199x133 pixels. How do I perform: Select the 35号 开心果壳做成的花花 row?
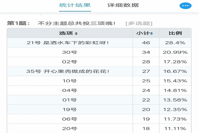[99, 71]
